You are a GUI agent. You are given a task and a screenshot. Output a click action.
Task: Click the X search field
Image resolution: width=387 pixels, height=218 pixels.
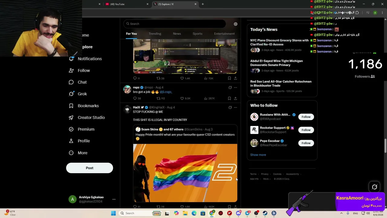pyautogui.click(x=174, y=24)
